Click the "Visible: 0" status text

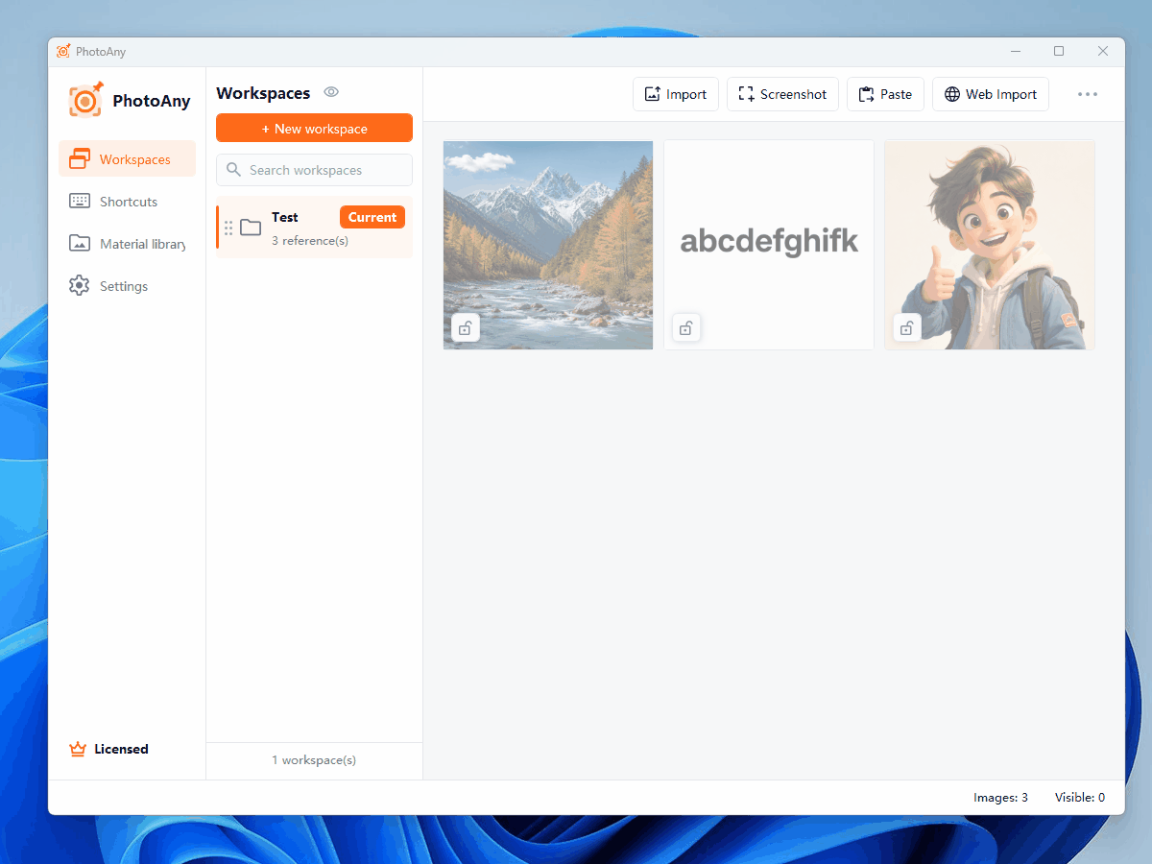1080,798
